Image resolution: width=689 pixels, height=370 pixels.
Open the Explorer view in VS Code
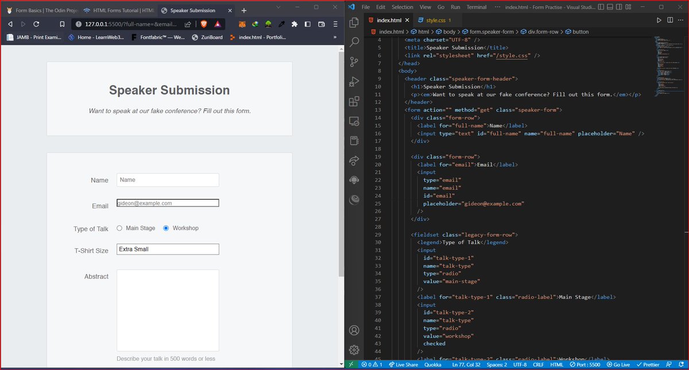pyautogui.click(x=354, y=22)
